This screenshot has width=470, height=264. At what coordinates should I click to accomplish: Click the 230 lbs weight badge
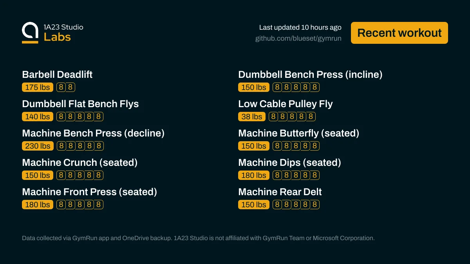(38, 146)
